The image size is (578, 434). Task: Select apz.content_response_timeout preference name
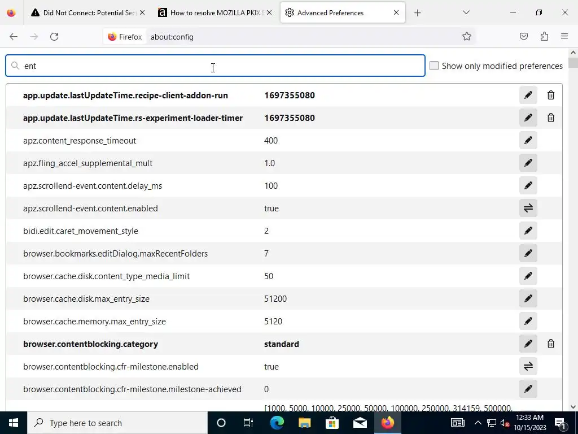coord(80,141)
